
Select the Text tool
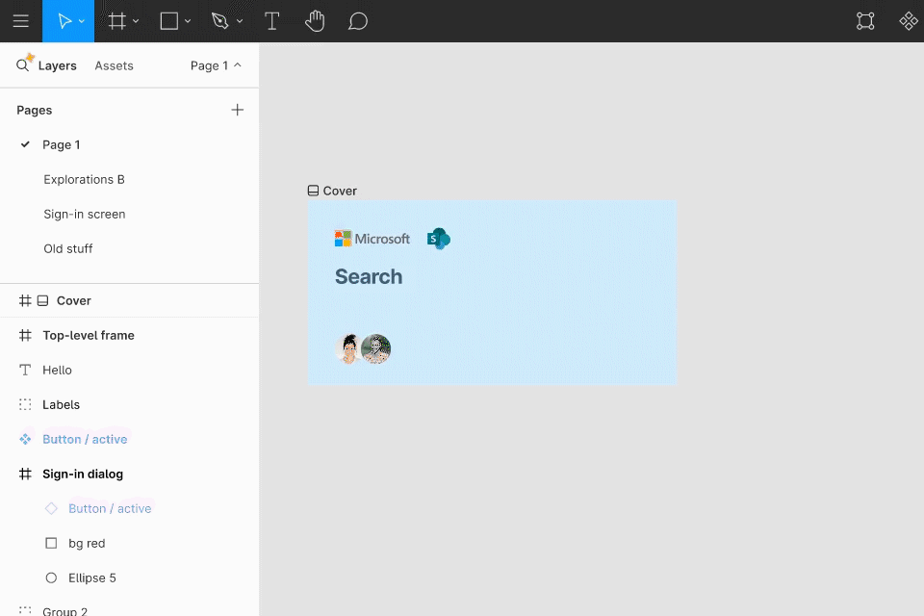[271, 21]
